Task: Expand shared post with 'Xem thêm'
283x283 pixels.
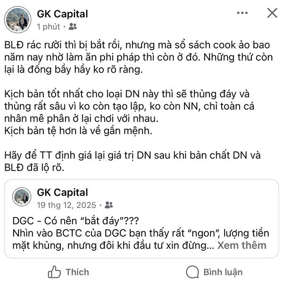Action: (241, 245)
